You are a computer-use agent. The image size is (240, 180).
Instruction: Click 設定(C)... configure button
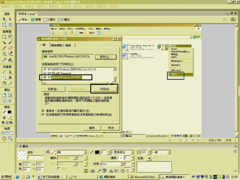click(x=106, y=57)
